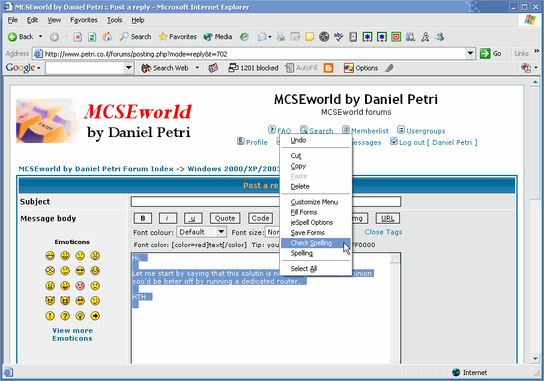Insert the question mark emoticon

click(65, 315)
